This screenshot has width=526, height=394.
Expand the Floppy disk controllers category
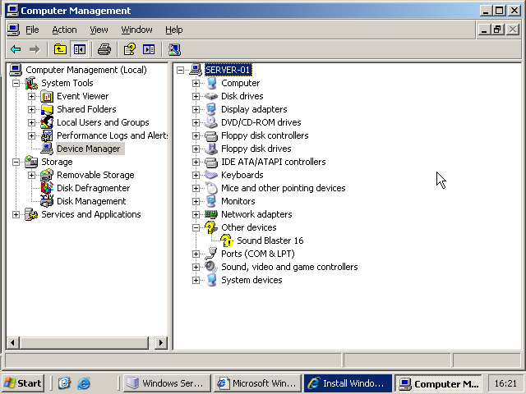pyautogui.click(x=196, y=135)
